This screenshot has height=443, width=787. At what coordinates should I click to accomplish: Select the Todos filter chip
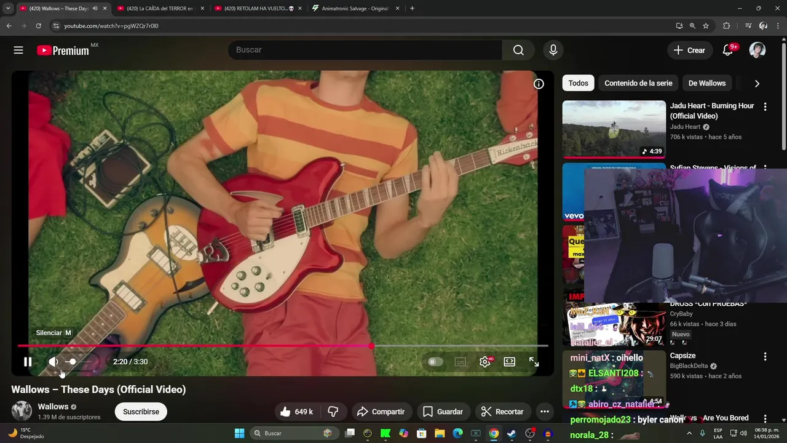click(578, 83)
